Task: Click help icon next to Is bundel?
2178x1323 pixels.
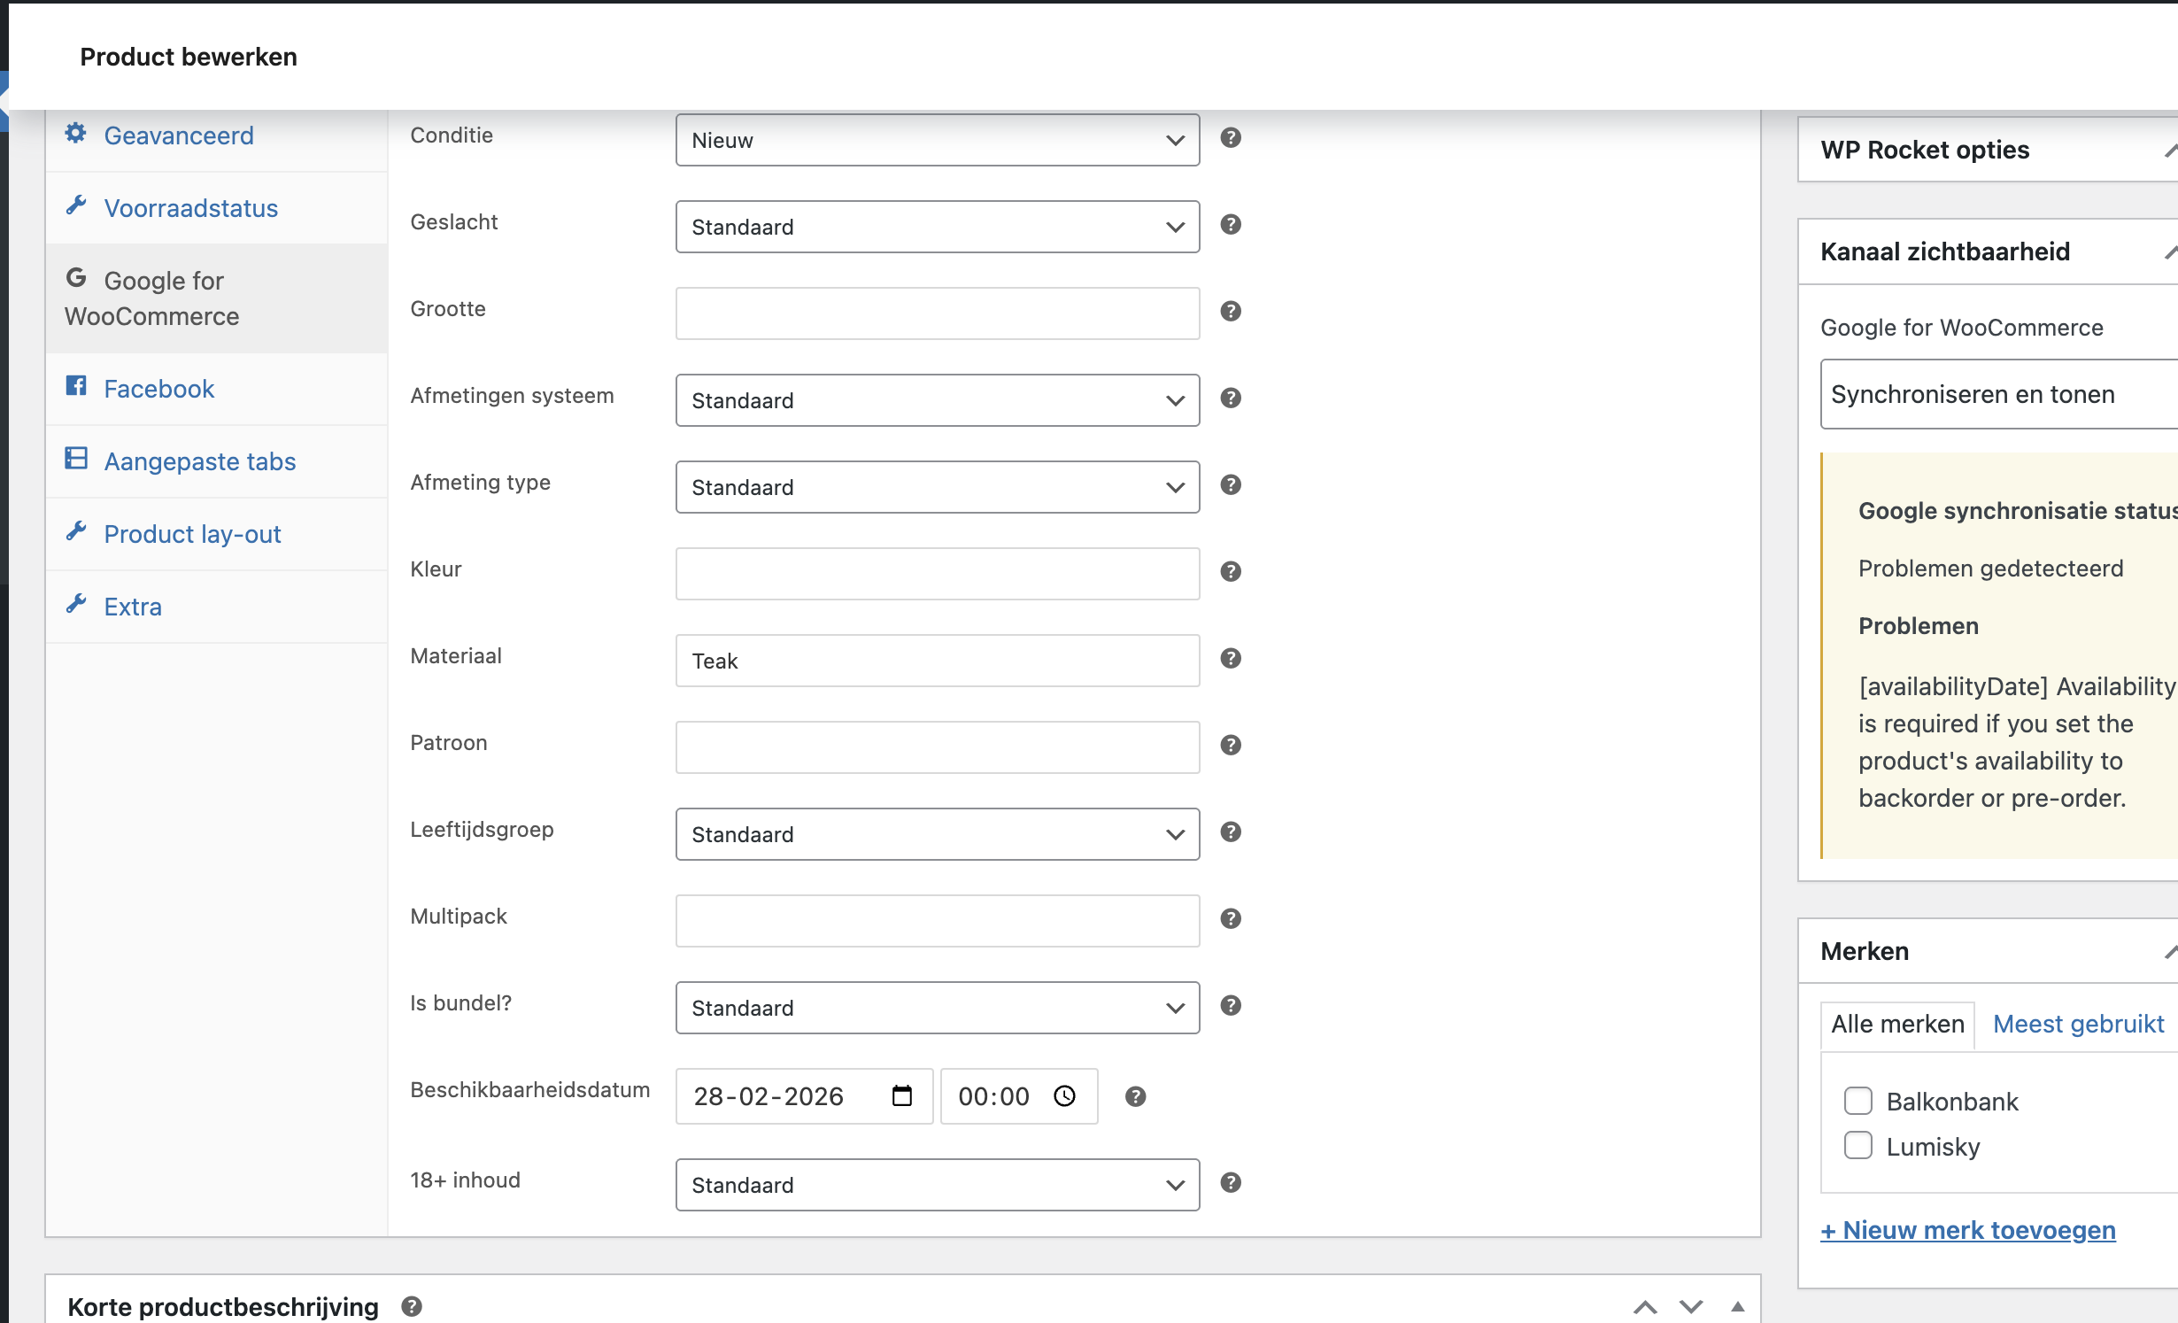Action: point(1231,1006)
